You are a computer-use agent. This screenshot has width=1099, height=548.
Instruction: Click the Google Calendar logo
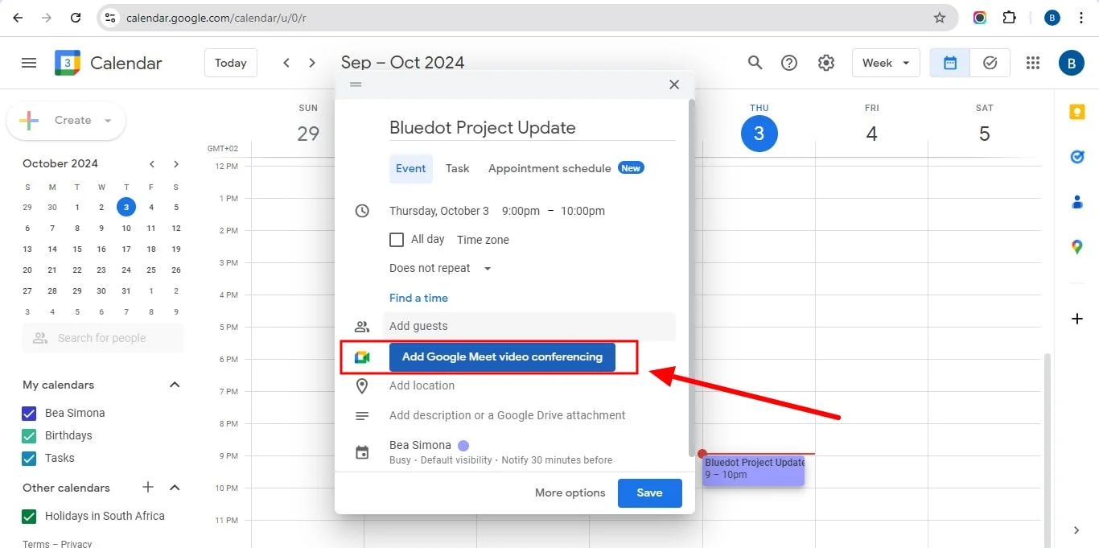click(x=68, y=63)
